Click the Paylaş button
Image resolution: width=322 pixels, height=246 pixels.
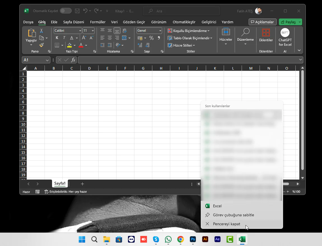290,22
